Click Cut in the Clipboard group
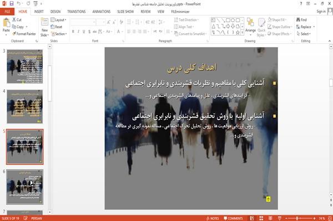This screenshot has width=333, height=221. click(17, 20)
